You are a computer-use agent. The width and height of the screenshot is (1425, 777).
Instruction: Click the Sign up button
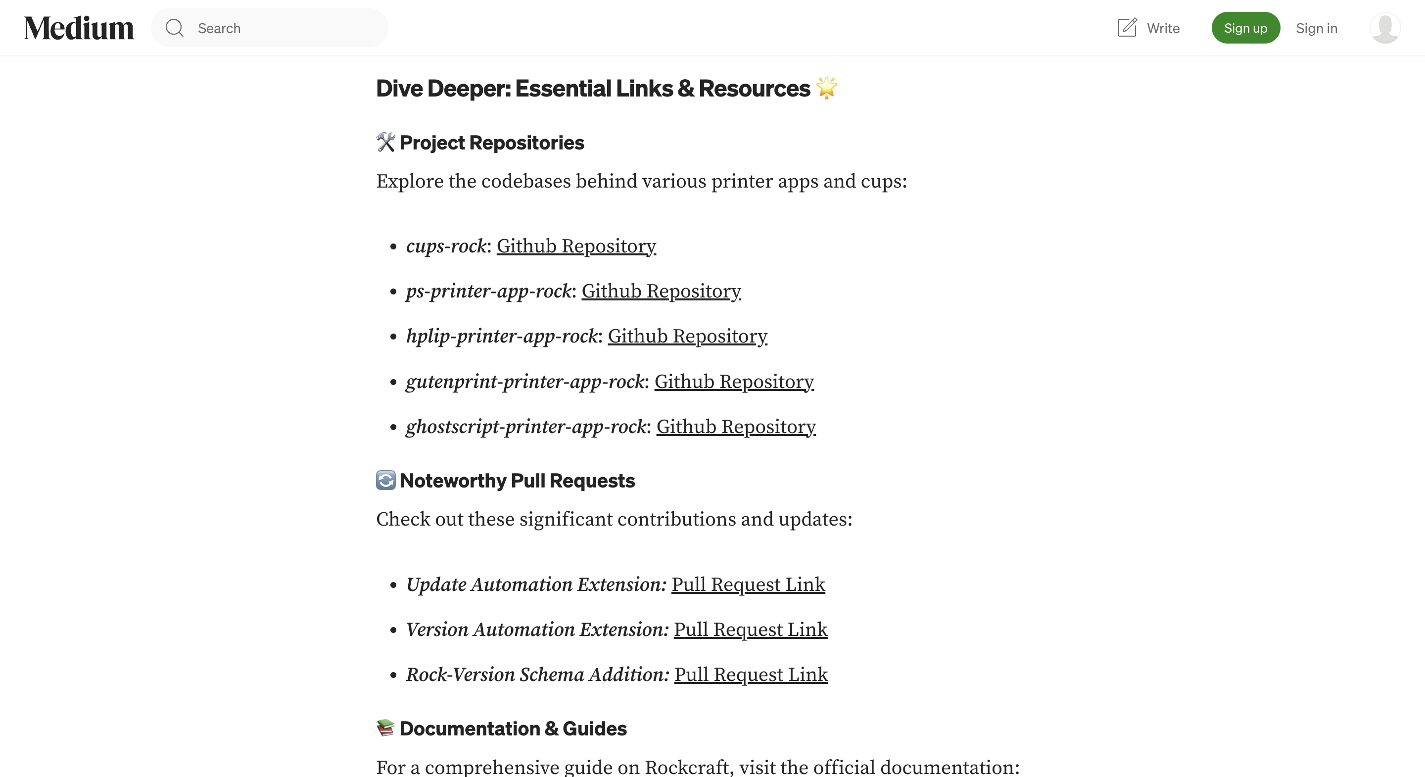(x=1245, y=27)
